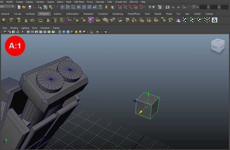Open the viewport Shading menu
This screenshot has height=150, width=230.
14,28
